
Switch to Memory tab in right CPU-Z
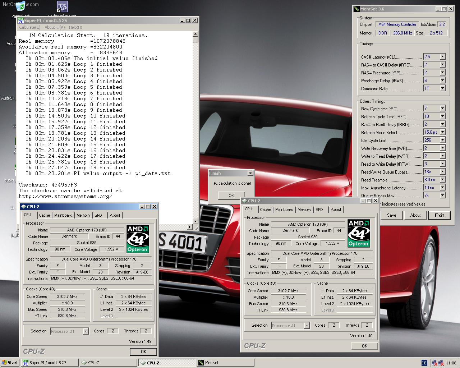304,210
